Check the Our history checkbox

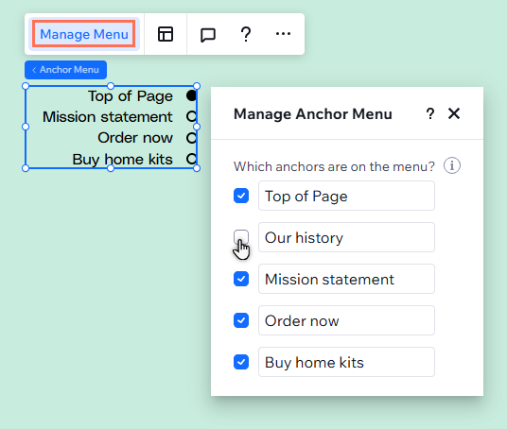(x=241, y=237)
